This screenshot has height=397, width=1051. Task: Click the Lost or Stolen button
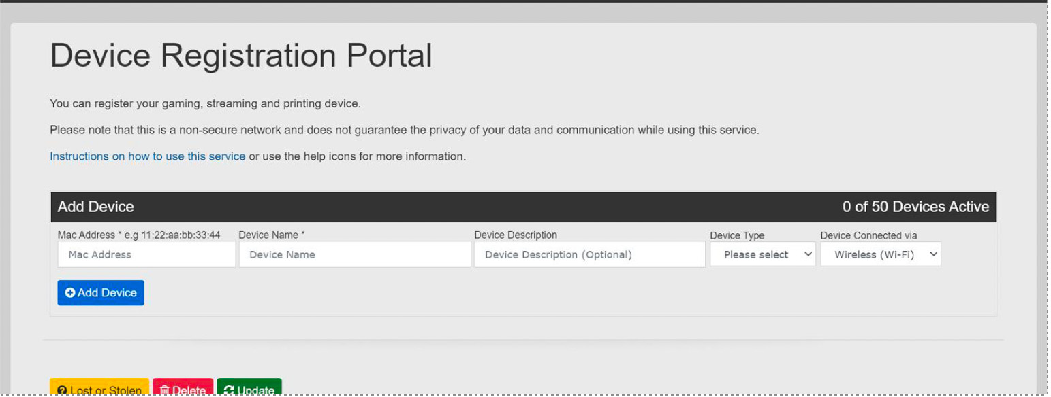click(x=101, y=390)
